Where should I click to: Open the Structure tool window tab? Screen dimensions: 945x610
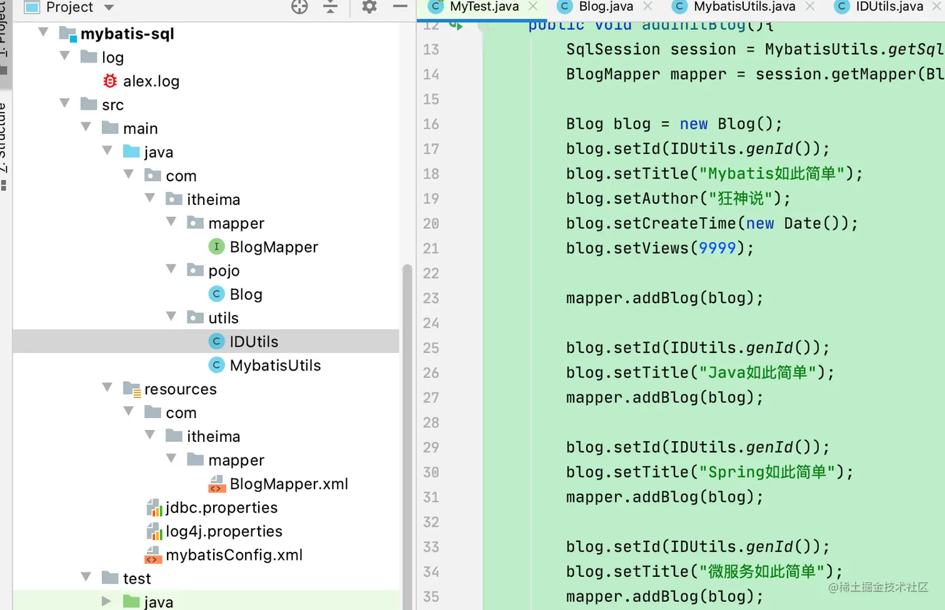[4, 146]
